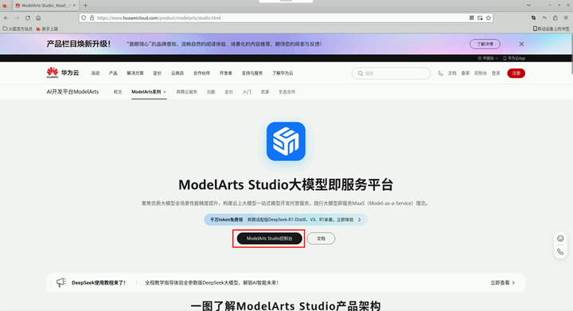The image size is (573, 311).
Task: Click the AI开发平台ModelArts title
Action: [x=72, y=91]
